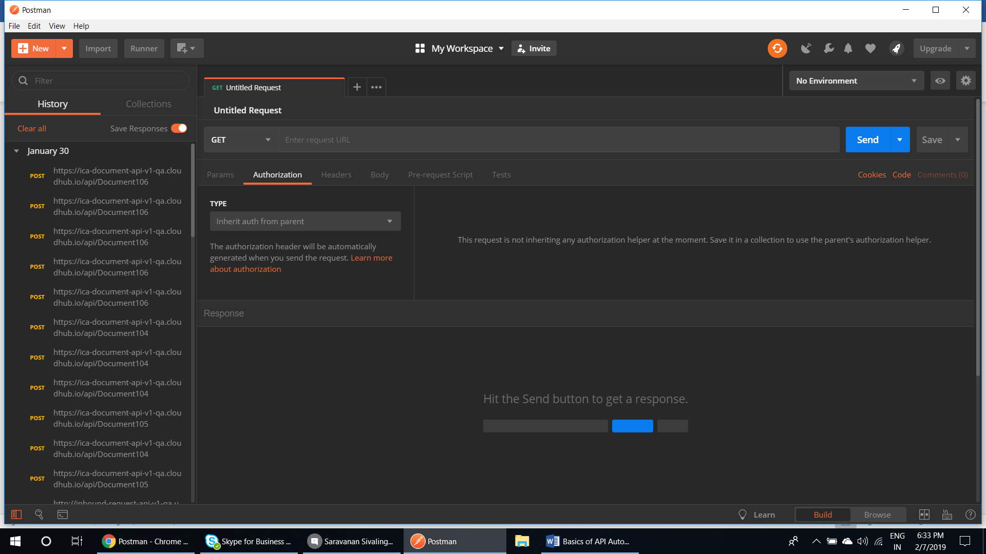986x554 pixels.
Task: Open GET method dropdown
Action: pos(241,140)
